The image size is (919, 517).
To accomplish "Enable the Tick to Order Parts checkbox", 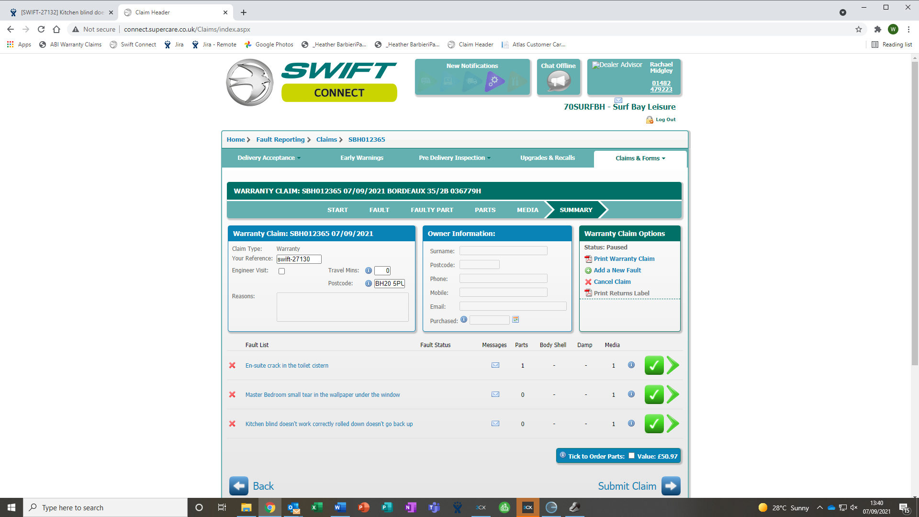I will 631,456.
